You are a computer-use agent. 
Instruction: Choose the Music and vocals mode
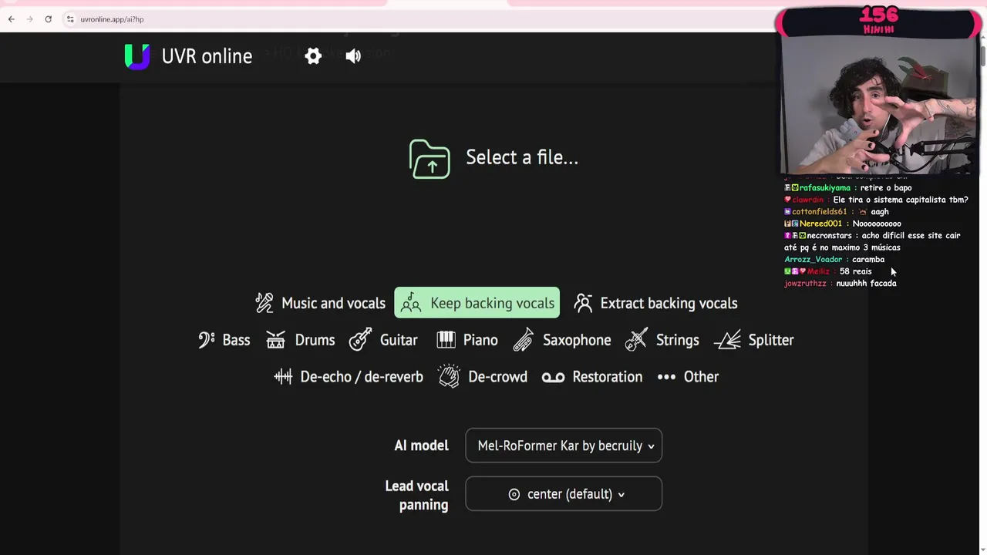tap(321, 303)
